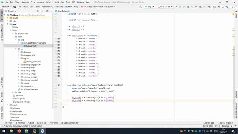
Task: Fold the cardsArray code block in gutter
Action: [x=62, y=36]
